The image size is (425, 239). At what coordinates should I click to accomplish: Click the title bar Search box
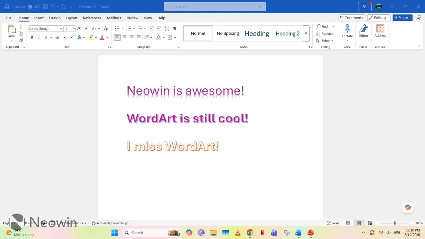tap(214, 7)
